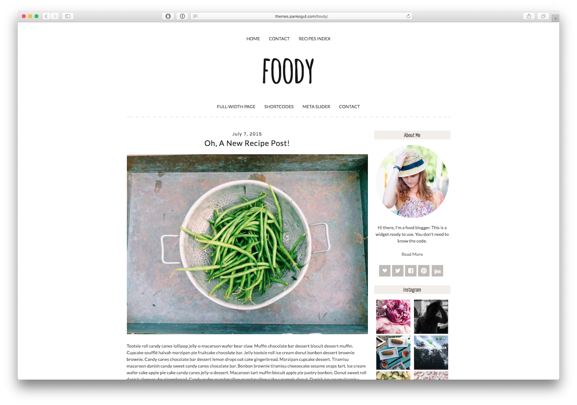The height and width of the screenshot is (405, 577).
Task: Select Shortcodes in the secondary menu
Action: (x=279, y=107)
